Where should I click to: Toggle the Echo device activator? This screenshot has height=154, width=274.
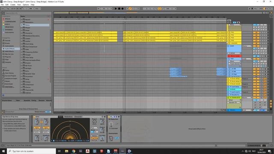[34, 117]
